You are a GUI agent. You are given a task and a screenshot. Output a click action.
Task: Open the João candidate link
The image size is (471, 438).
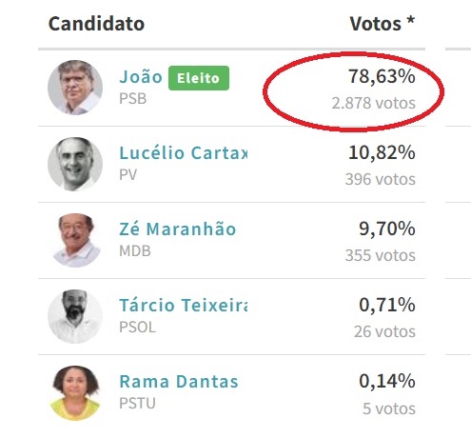(141, 77)
